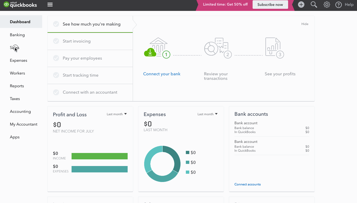
Task: Click the Connect your bank icon
Action: pos(157,48)
